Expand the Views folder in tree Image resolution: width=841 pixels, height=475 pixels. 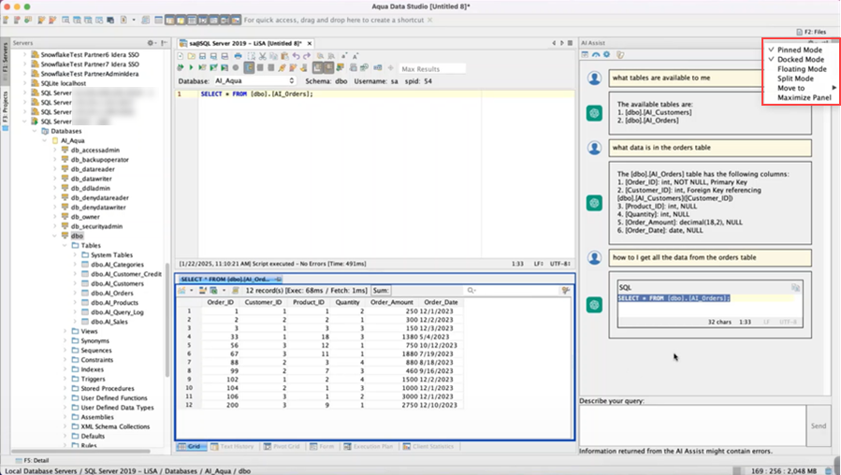[65, 331]
